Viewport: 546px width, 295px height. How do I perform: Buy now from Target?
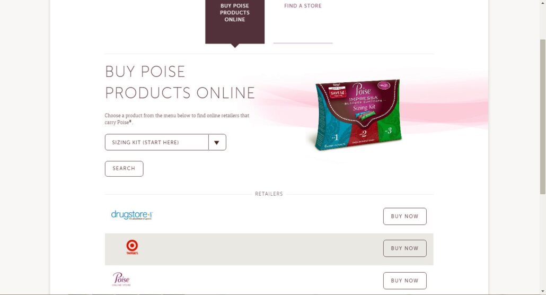pos(404,248)
